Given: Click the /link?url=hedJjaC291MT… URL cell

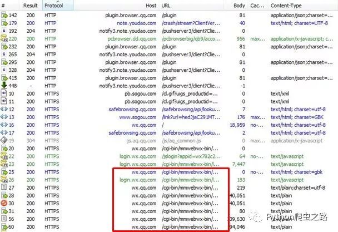Looking at the screenshot, I should tap(191, 117).
